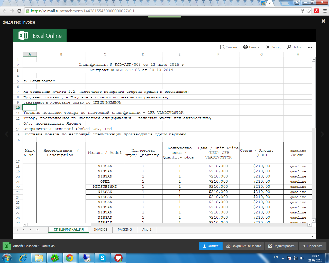This screenshot has height=263, width=329.
Task: Click the OPEL model cell
Action: click(x=105, y=182)
